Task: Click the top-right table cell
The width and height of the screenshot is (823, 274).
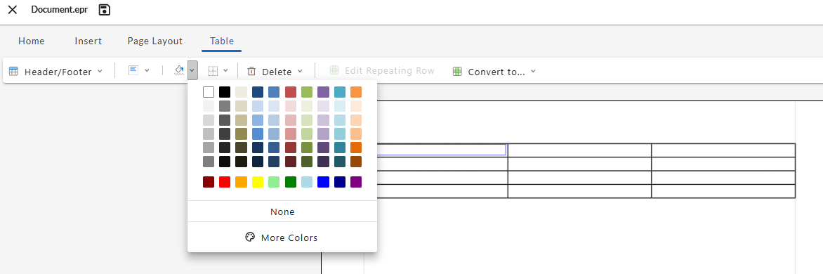Action: tap(723, 150)
